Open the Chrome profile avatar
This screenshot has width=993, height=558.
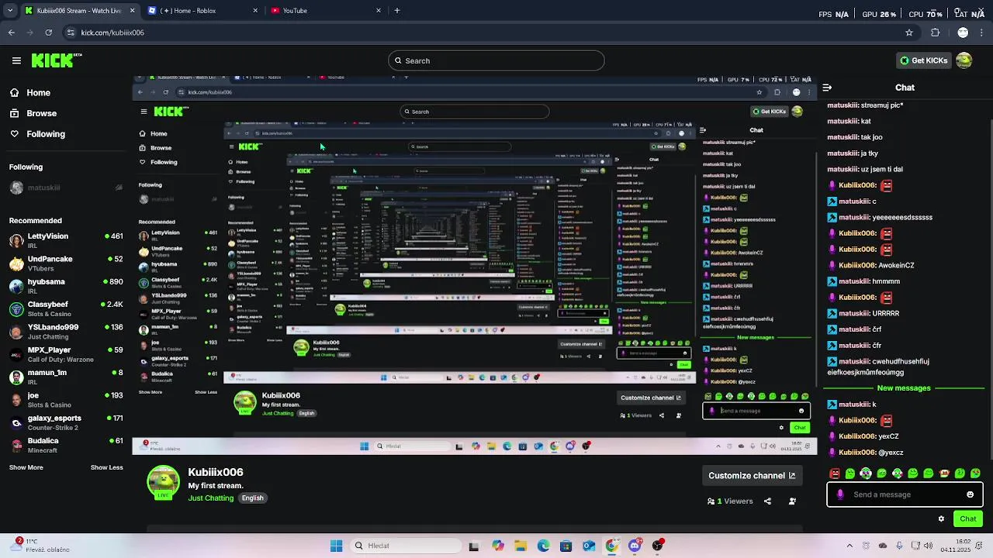pos(963,33)
